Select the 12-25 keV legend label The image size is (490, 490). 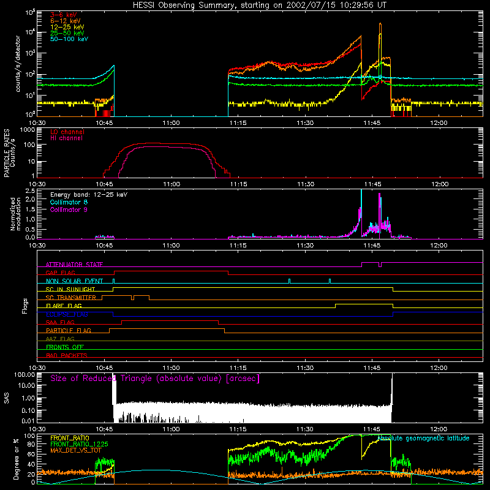coord(67,27)
